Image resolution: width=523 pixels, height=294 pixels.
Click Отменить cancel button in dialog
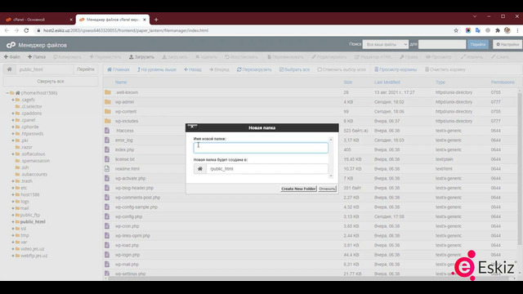tap(327, 189)
